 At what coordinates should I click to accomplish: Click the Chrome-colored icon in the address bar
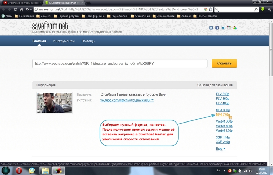[x=205, y=9]
